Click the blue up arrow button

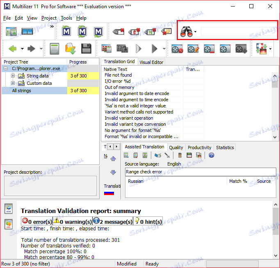coord(113,159)
